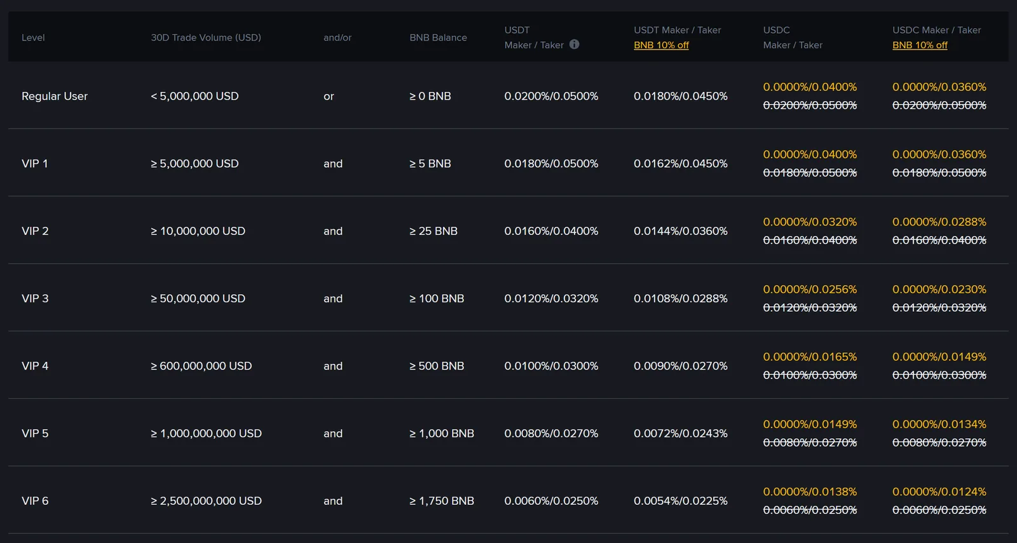
Task: Click the ≥ 1,750 BNB balance cell
Action: (x=442, y=501)
